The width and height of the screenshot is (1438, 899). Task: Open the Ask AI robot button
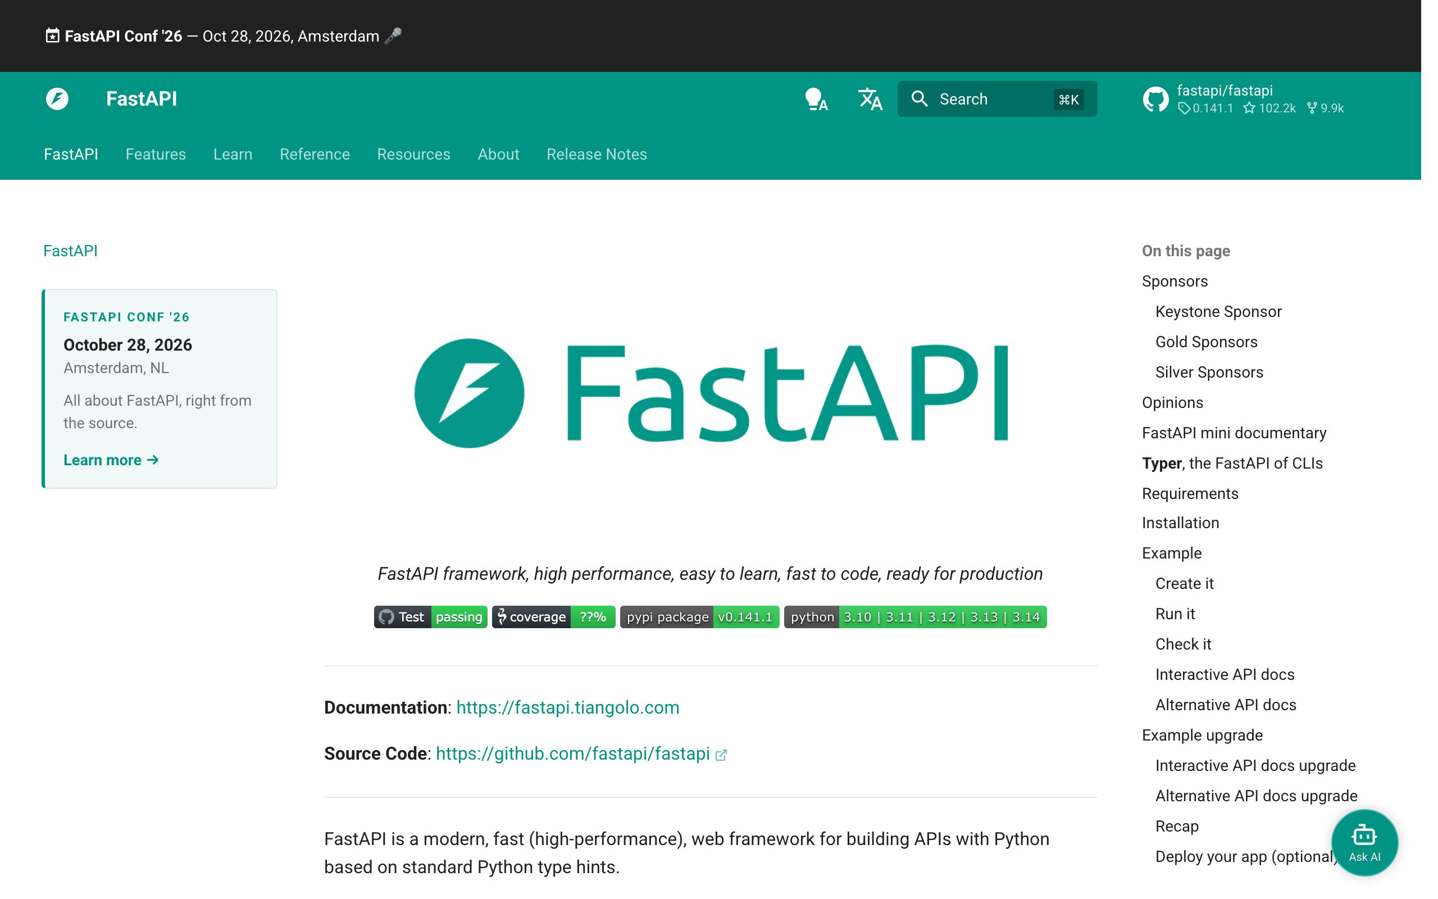pyautogui.click(x=1364, y=842)
